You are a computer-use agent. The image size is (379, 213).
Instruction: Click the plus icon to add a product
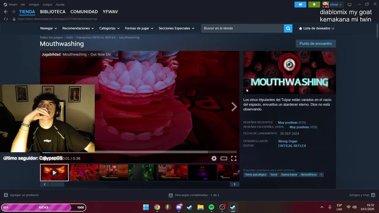click(x=6, y=195)
